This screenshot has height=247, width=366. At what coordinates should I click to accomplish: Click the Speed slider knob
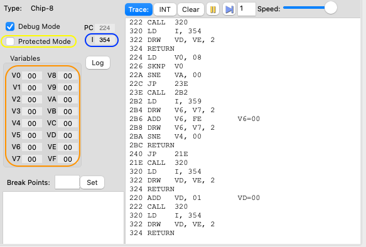coord(331,8)
